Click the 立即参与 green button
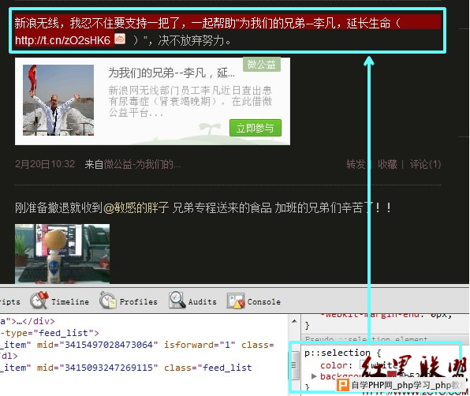 click(x=256, y=128)
